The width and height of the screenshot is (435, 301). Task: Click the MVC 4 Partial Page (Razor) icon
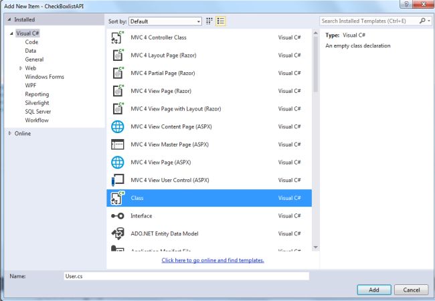(118, 73)
